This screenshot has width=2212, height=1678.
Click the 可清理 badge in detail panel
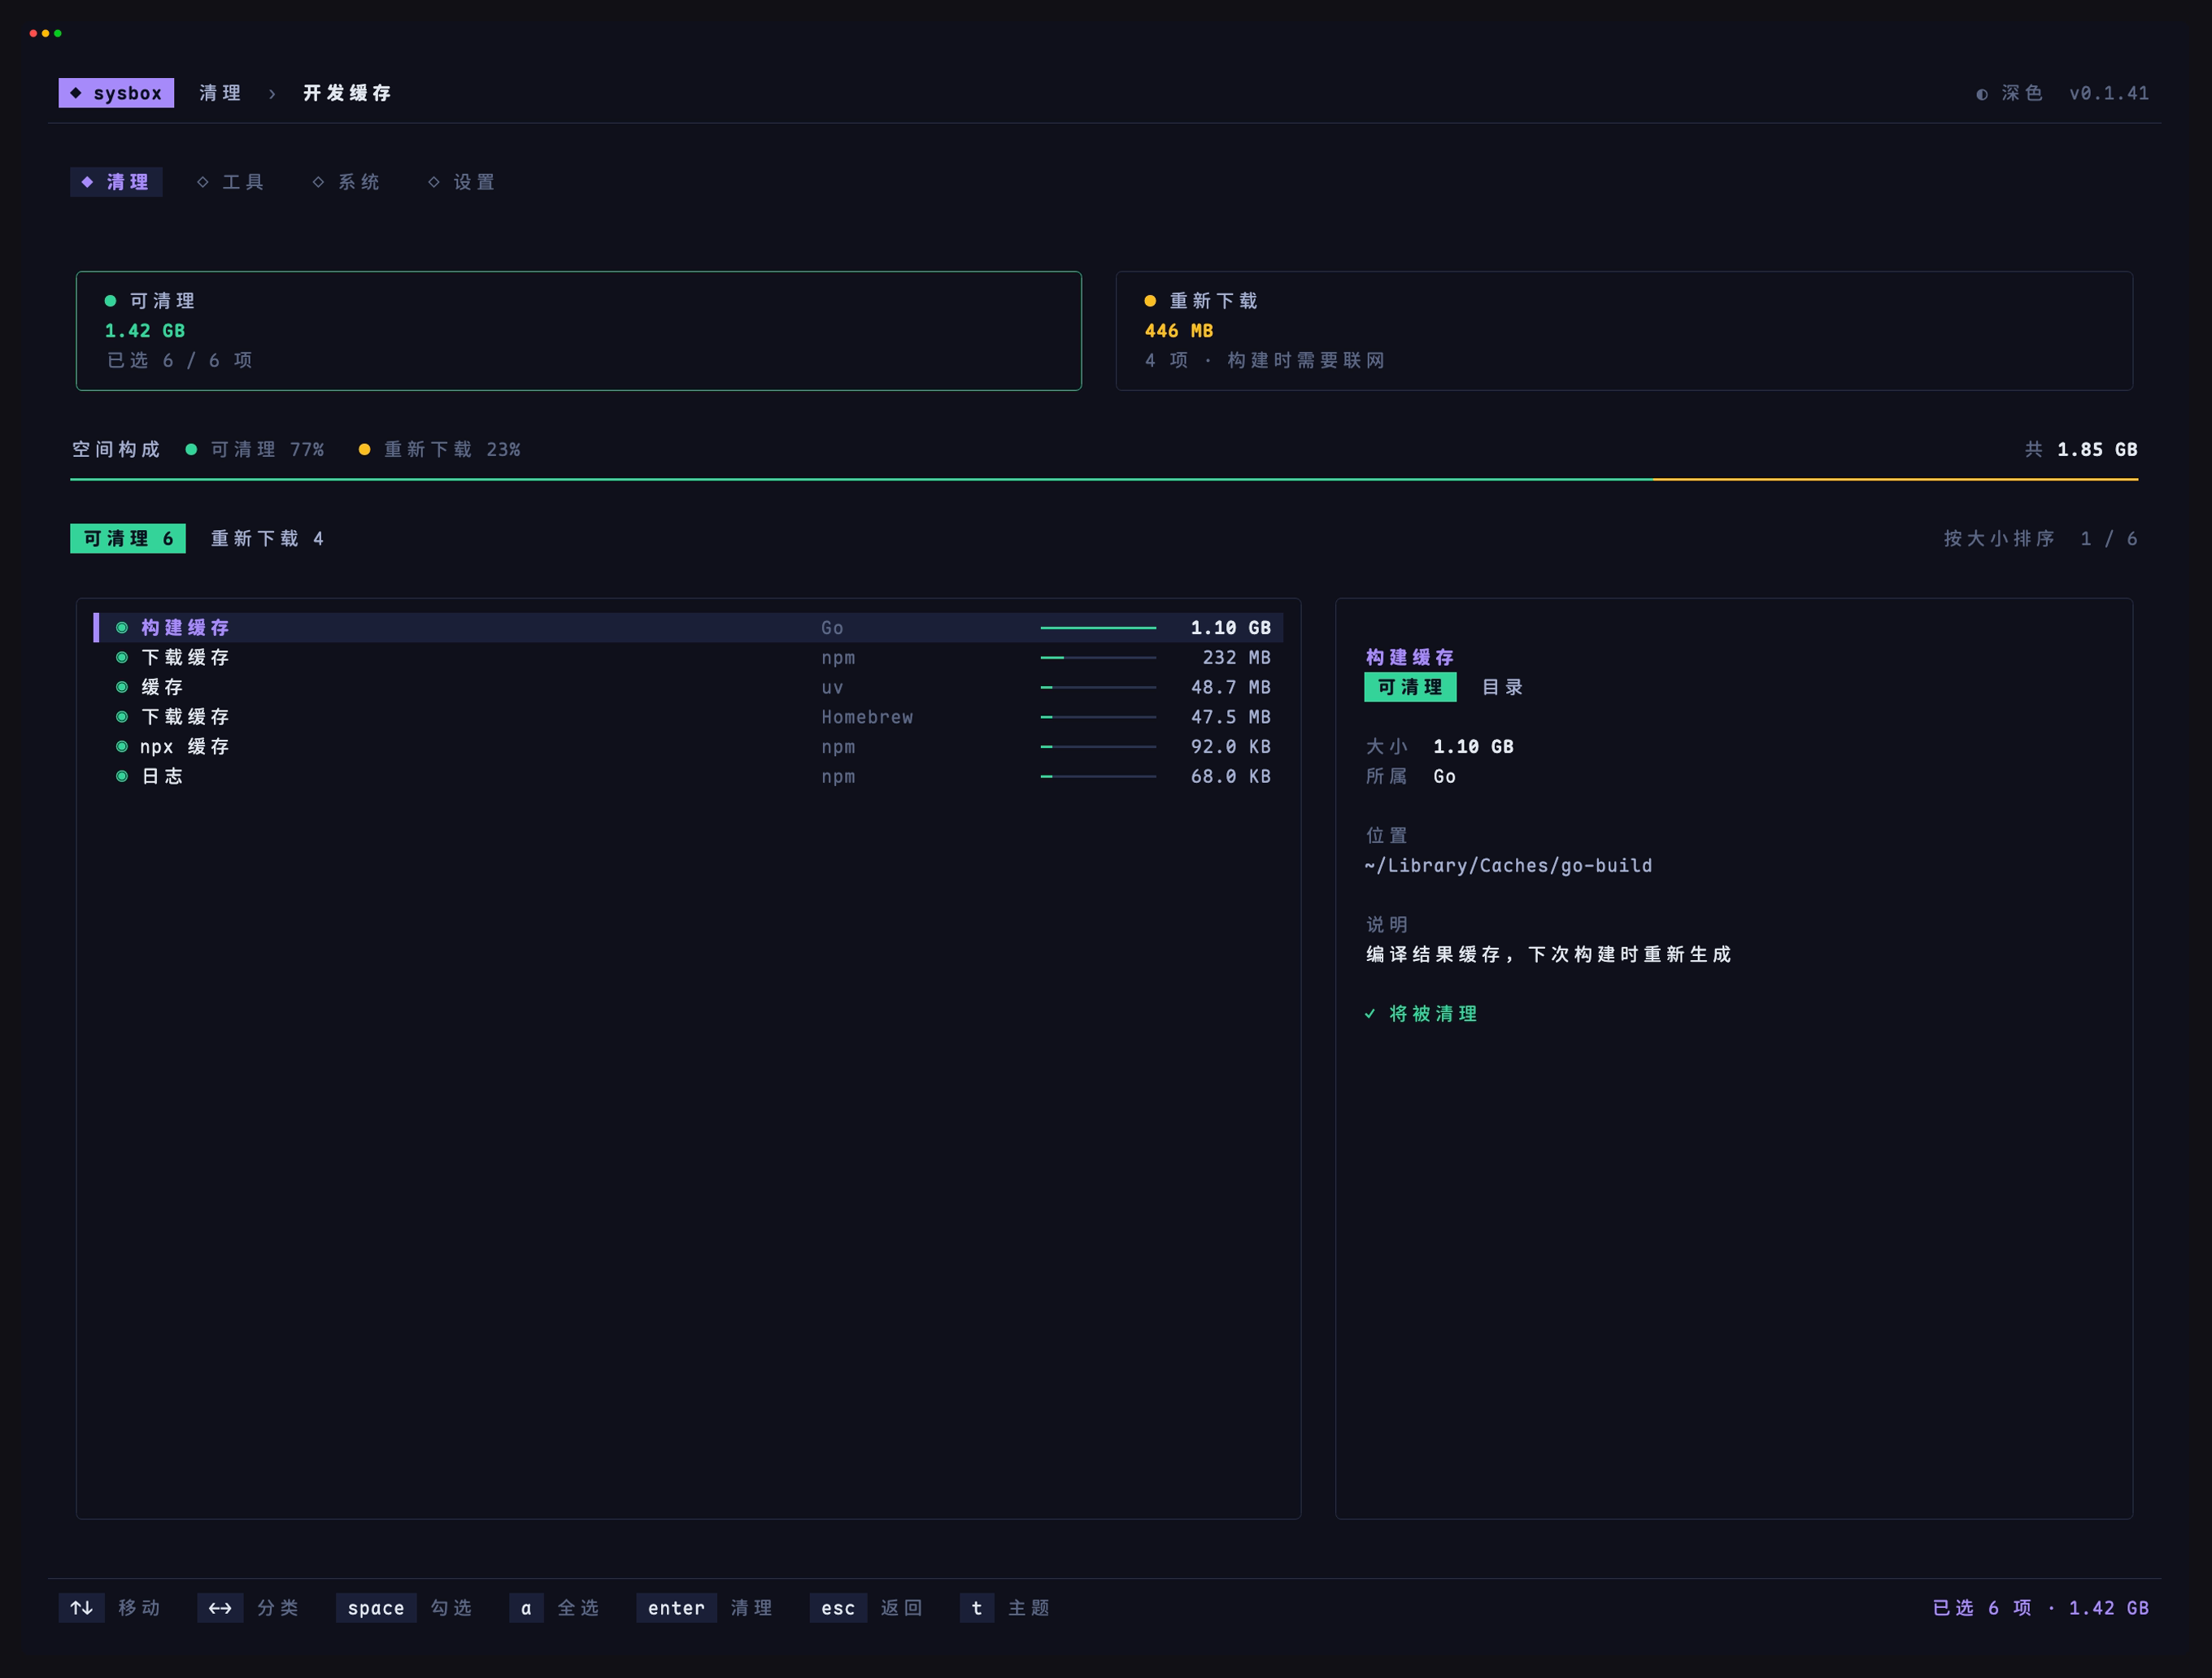(x=1410, y=688)
